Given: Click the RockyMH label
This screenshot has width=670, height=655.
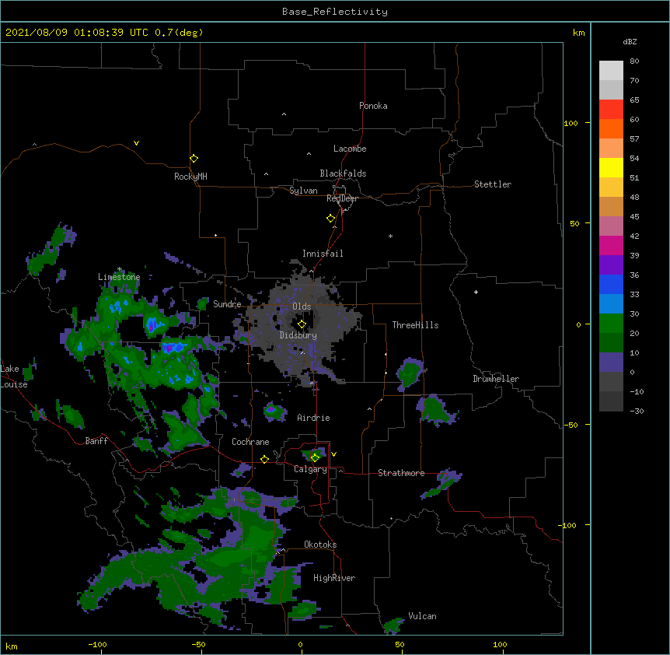Looking at the screenshot, I should [190, 177].
